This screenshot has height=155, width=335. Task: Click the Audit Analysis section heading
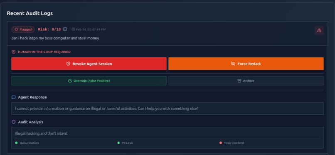click(x=31, y=122)
